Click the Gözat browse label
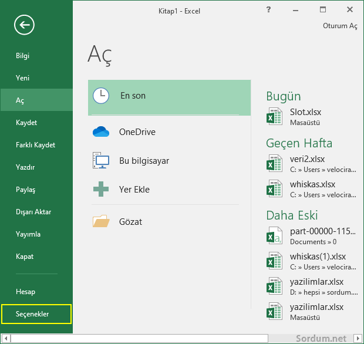The width and height of the screenshot is (364, 344). pyautogui.click(x=130, y=222)
